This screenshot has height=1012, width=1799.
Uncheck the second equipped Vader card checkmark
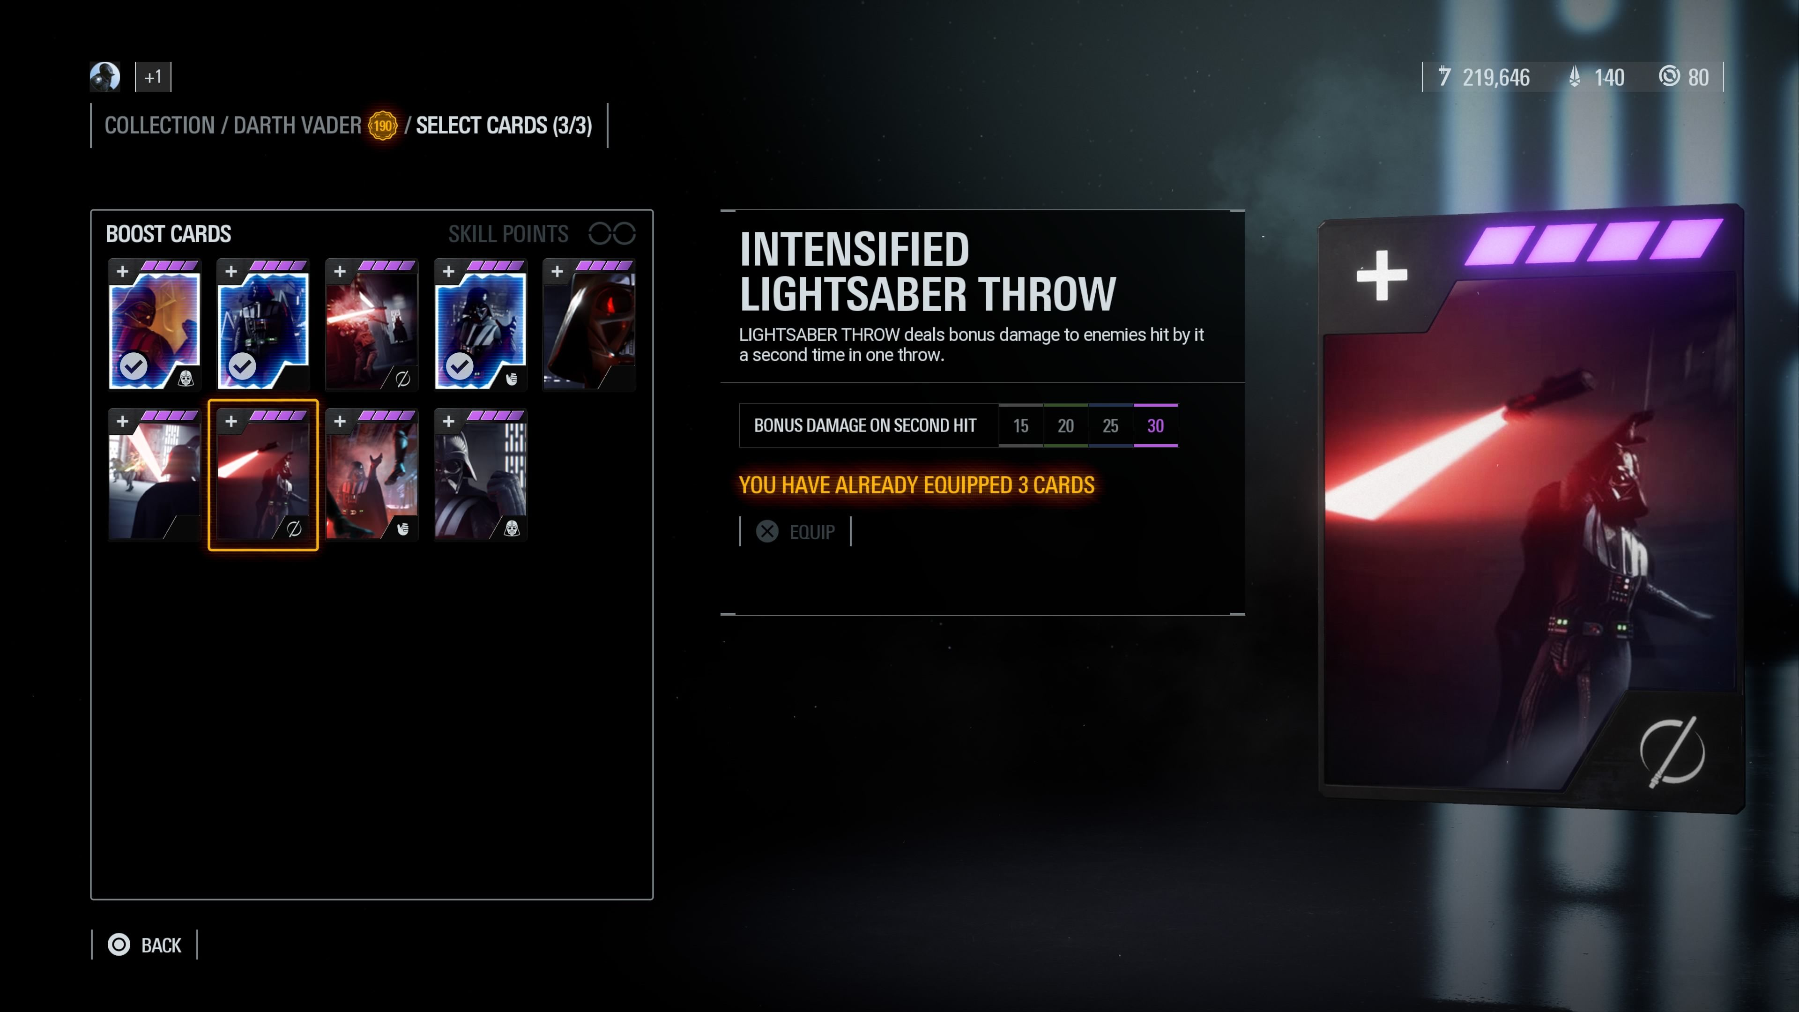click(x=242, y=366)
